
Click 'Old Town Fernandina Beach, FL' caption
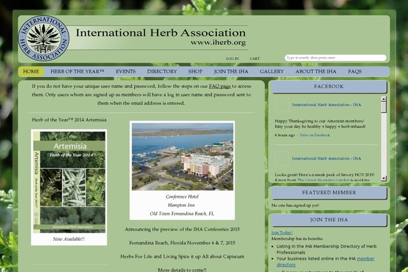click(182, 214)
